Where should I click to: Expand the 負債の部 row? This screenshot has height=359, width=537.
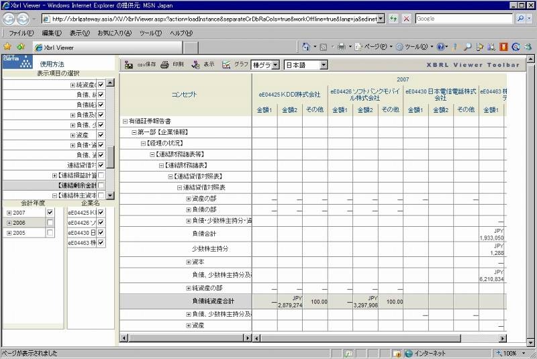(189, 210)
